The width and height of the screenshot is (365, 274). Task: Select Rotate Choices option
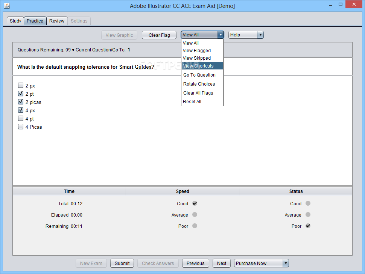pos(202,84)
